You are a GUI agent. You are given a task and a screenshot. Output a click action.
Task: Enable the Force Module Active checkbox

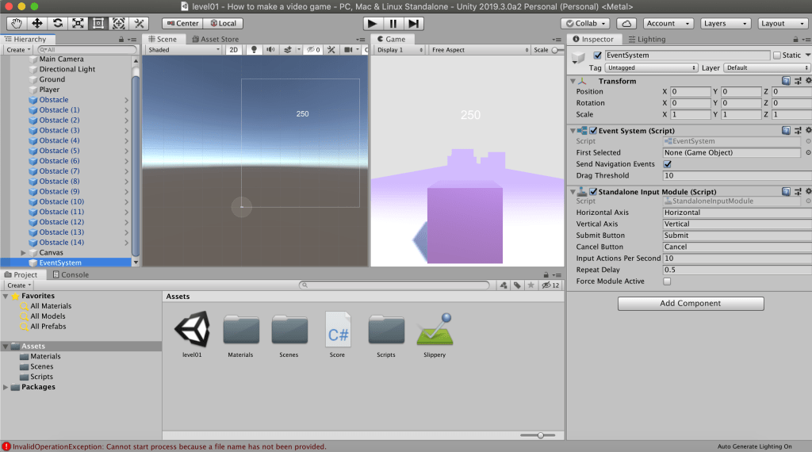coord(667,282)
